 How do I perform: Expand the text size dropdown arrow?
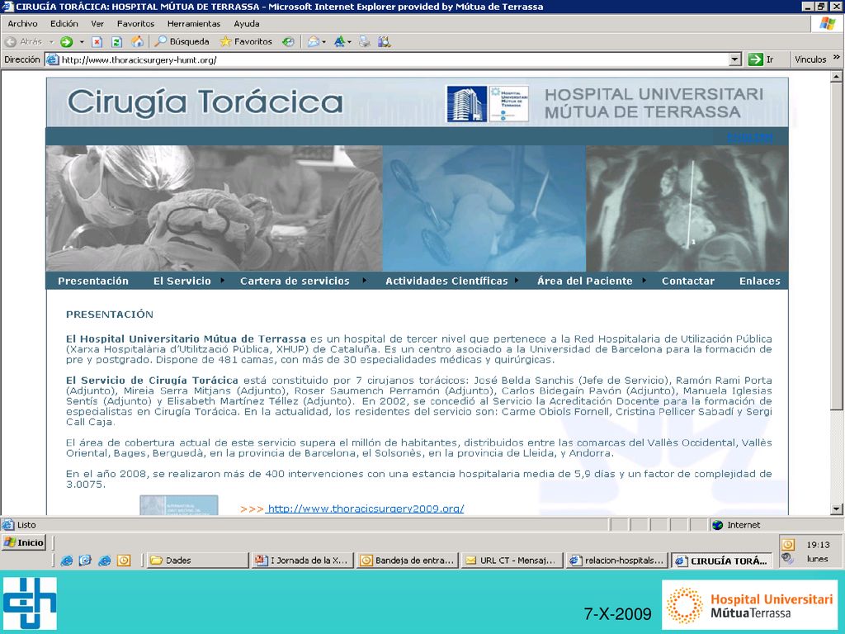(x=349, y=41)
